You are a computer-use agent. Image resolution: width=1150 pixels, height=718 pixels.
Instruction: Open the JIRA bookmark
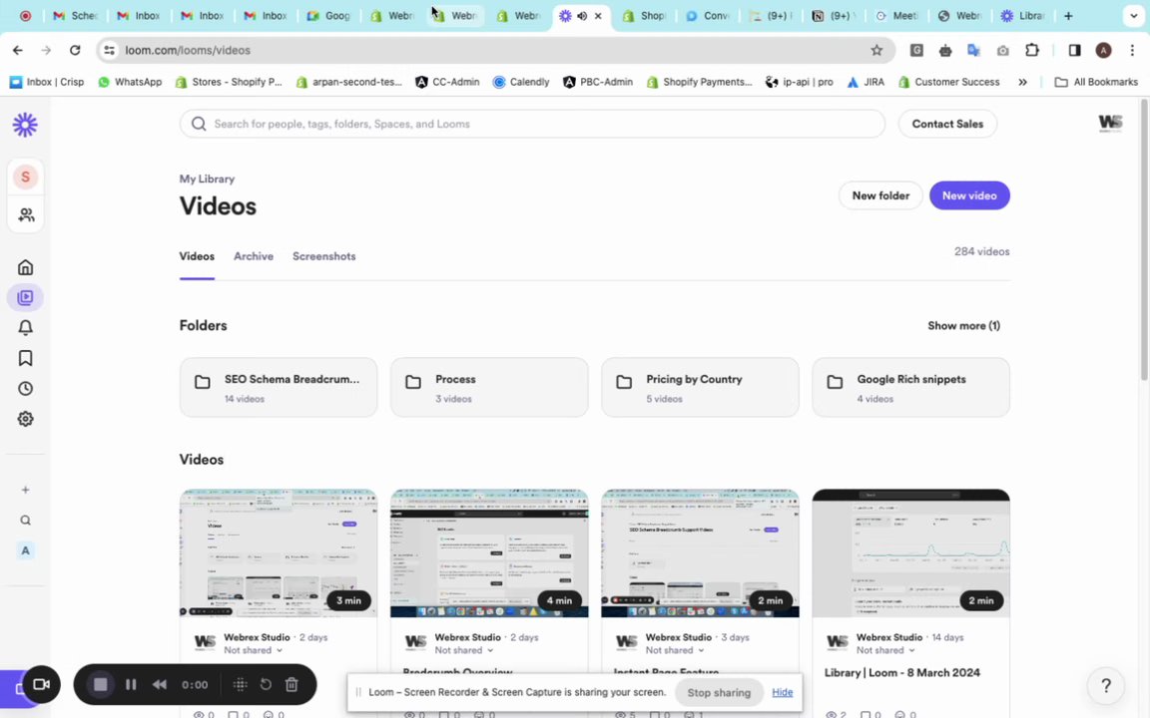click(865, 82)
